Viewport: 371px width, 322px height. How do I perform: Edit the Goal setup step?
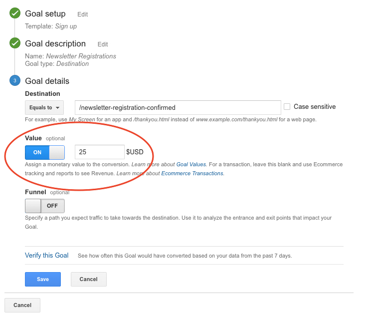click(x=83, y=14)
